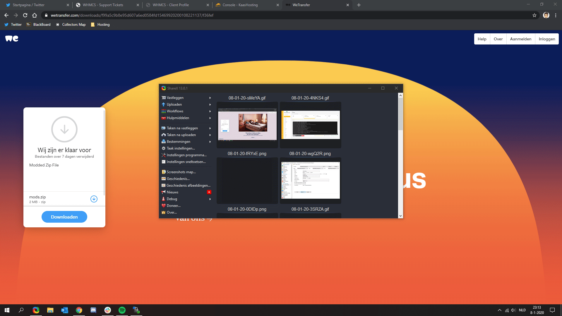Screen dimensions: 562x316
Task: Open a new browser tab
Action: (x=359, y=5)
